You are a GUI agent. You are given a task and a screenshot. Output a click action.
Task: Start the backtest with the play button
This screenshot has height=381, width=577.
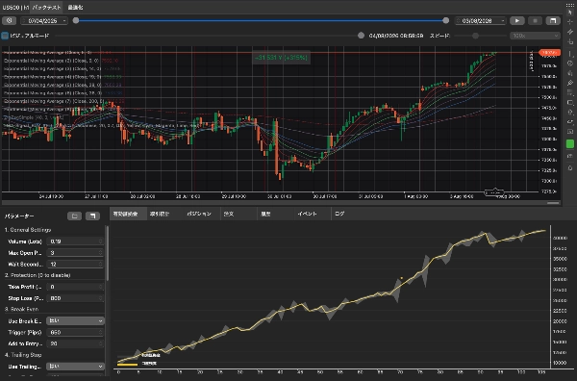point(517,20)
